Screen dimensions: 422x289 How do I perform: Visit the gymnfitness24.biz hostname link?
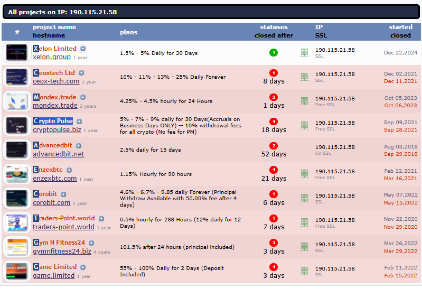click(62, 251)
